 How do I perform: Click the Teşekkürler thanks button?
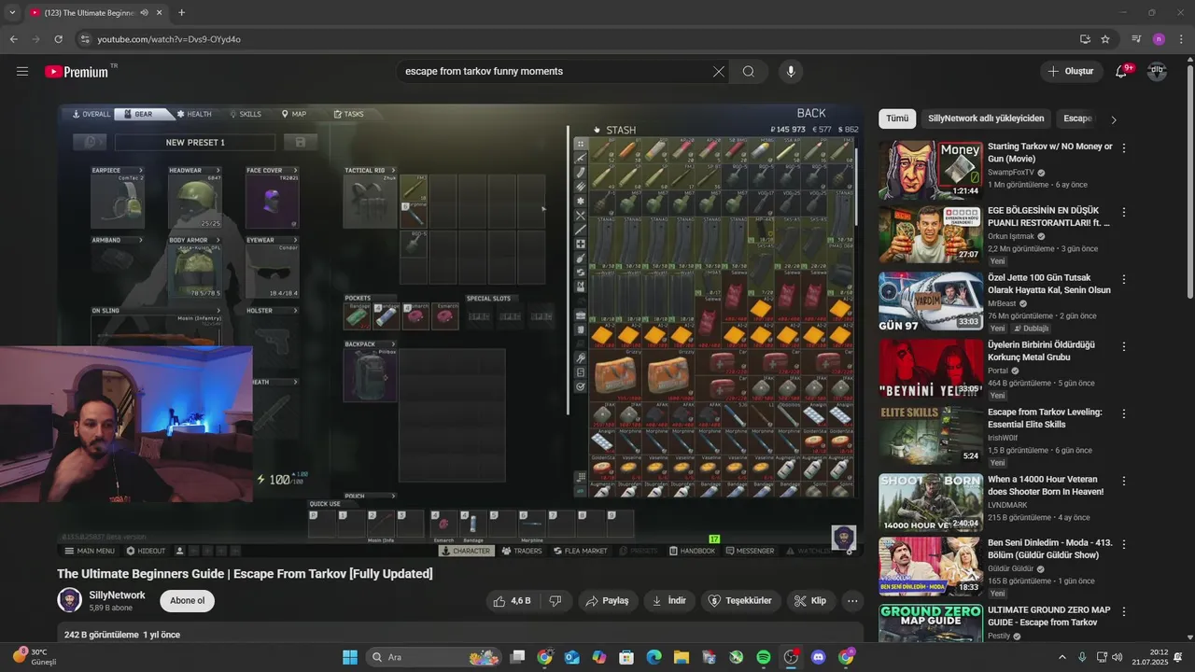(741, 601)
